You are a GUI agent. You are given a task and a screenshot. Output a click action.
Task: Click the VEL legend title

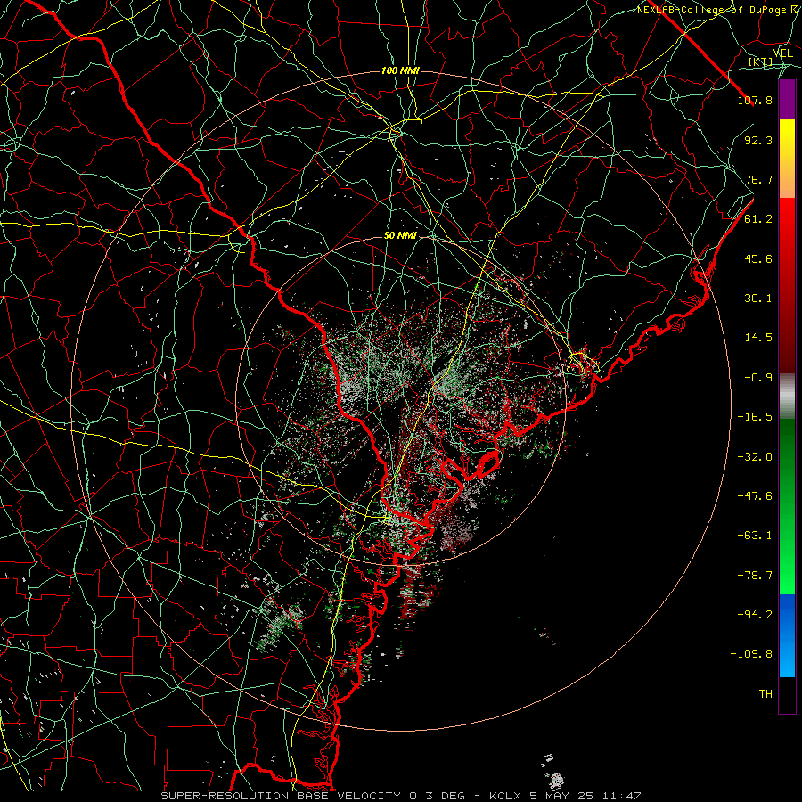783,53
